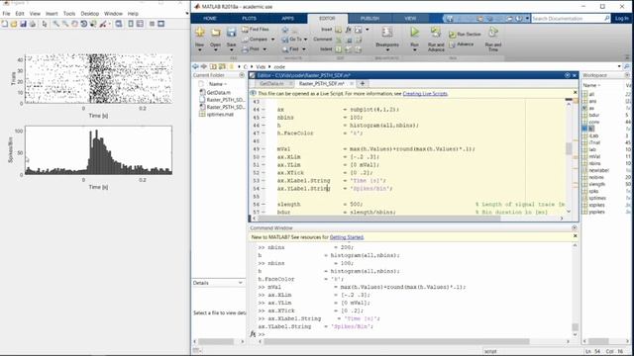Print the figure with the printer icon

click(x=33, y=24)
